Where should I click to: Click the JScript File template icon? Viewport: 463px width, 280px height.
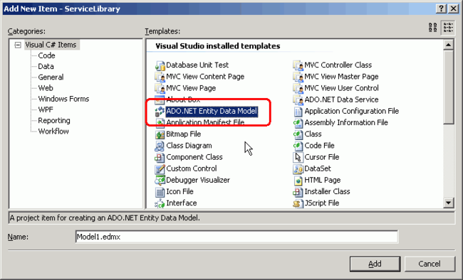pos(298,203)
